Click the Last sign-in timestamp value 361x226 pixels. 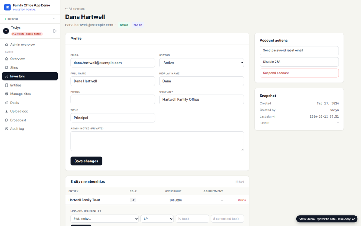click(x=324, y=116)
